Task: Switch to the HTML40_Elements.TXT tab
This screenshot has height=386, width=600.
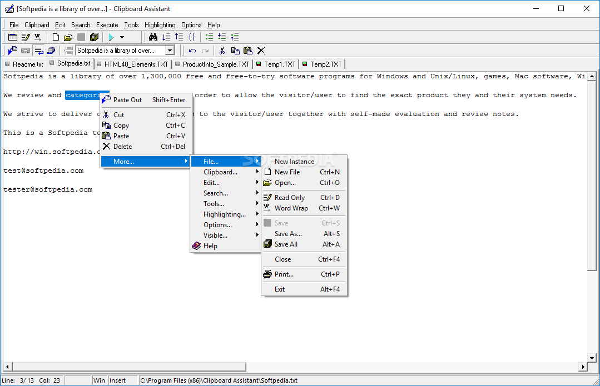Action: tap(133, 64)
